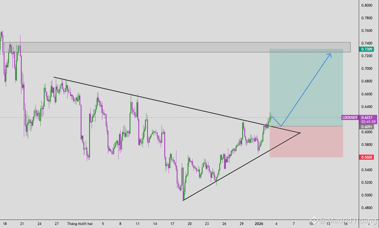The image size is (379, 228).
Task: Click the 2026 year label on time axis
Action: click(x=259, y=224)
